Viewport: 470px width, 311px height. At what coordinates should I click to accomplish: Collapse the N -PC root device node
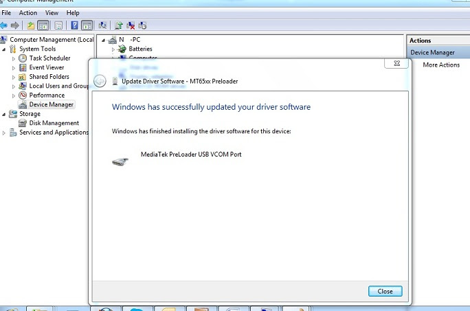tap(103, 40)
